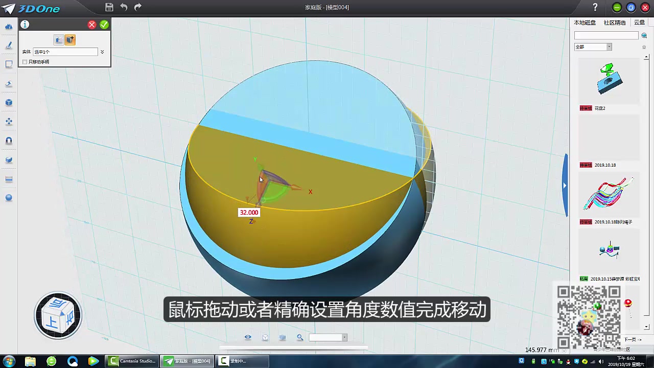Click the view orientation cube
The width and height of the screenshot is (654, 368).
click(58, 315)
